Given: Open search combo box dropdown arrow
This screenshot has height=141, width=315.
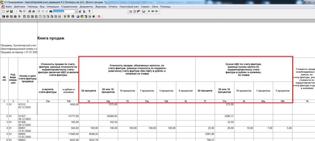Looking at the screenshot, I should (x=76, y=11).
